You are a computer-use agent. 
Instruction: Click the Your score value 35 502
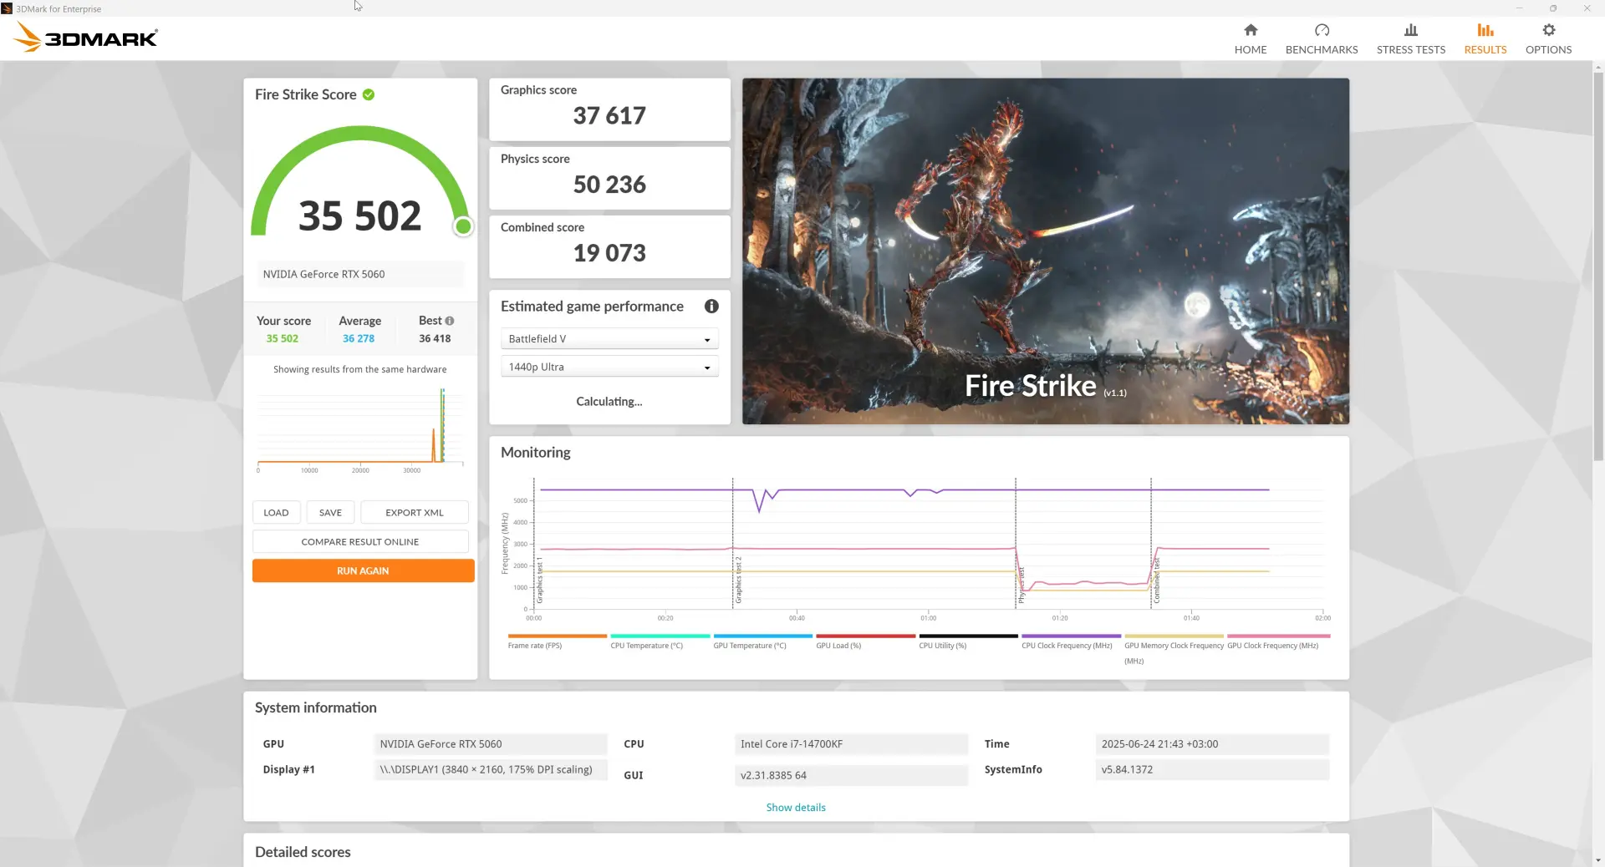(283, 339)
